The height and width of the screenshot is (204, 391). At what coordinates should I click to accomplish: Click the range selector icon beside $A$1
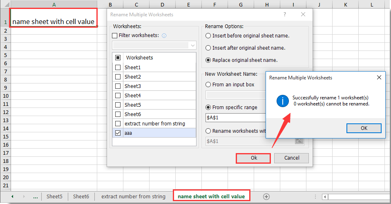(299, 141)
